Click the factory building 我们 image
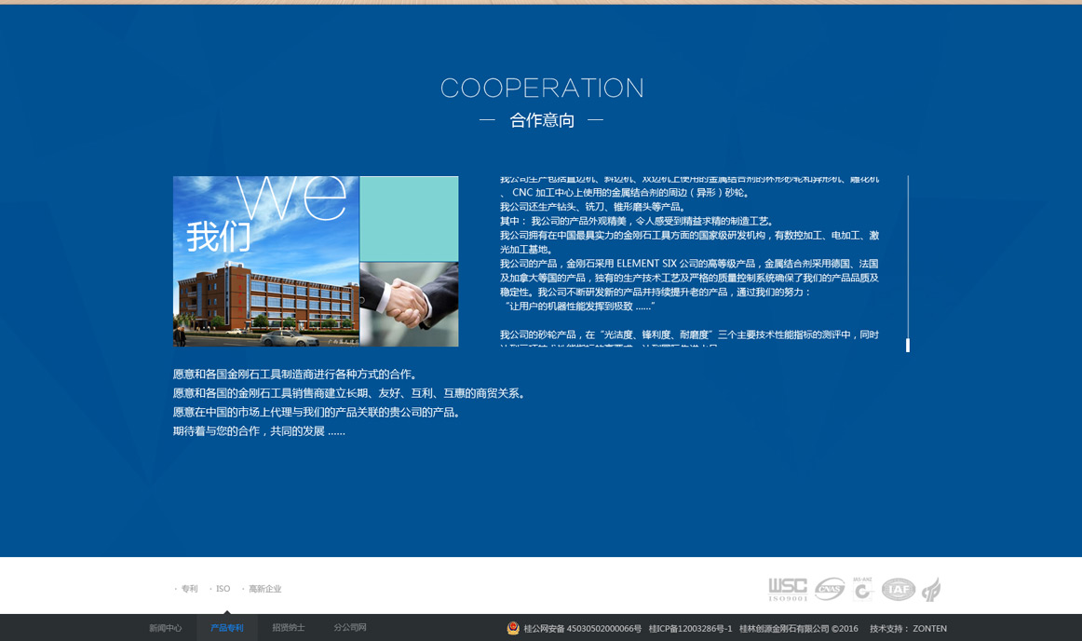The width and height of the screenshot is (1082, 641). [265, 261]
